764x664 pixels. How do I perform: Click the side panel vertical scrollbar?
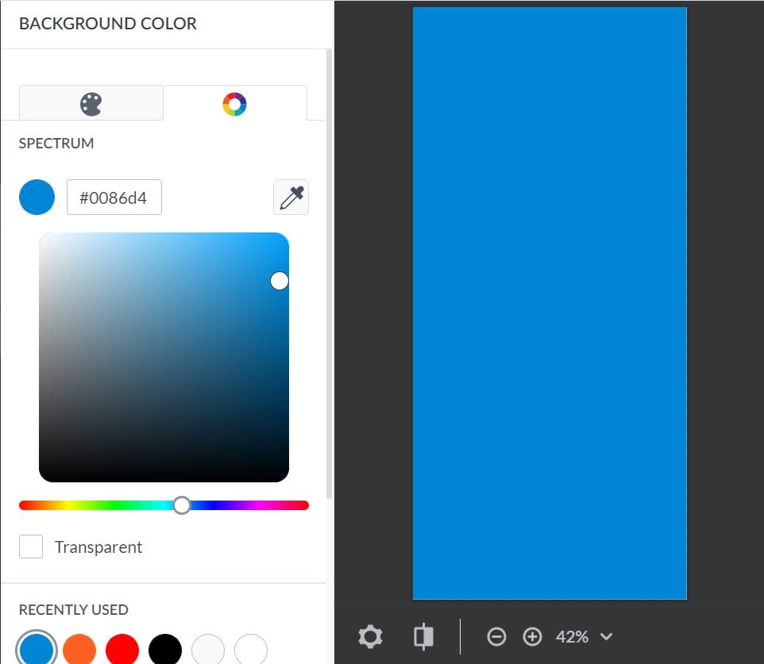tap(329, 274)
